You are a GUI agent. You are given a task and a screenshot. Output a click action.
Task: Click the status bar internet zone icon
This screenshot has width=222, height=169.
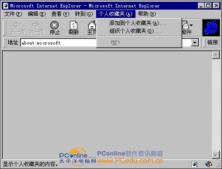194,164
